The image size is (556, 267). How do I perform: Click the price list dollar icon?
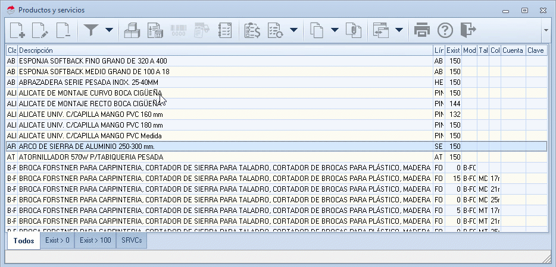252,30
